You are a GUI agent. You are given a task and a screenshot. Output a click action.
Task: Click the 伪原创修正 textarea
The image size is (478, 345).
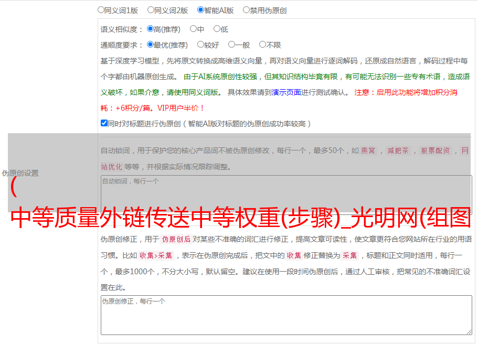point(286,315)
